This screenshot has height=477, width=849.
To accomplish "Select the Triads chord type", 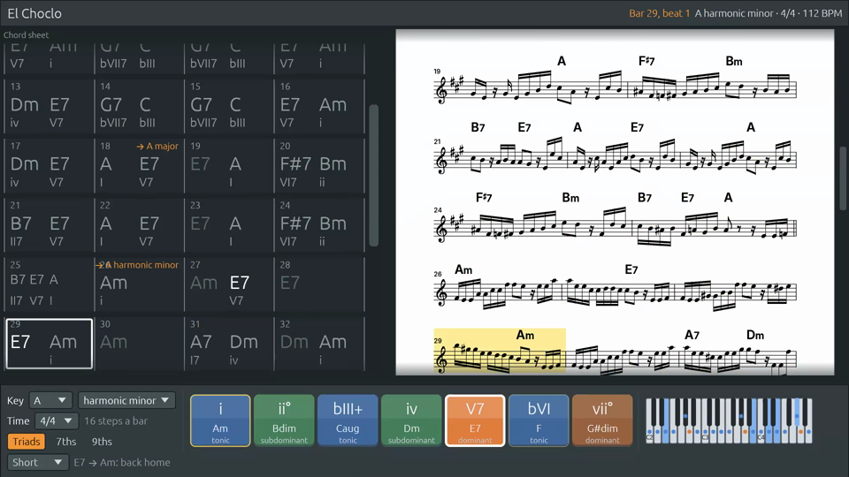I will (x=26, y=442).
